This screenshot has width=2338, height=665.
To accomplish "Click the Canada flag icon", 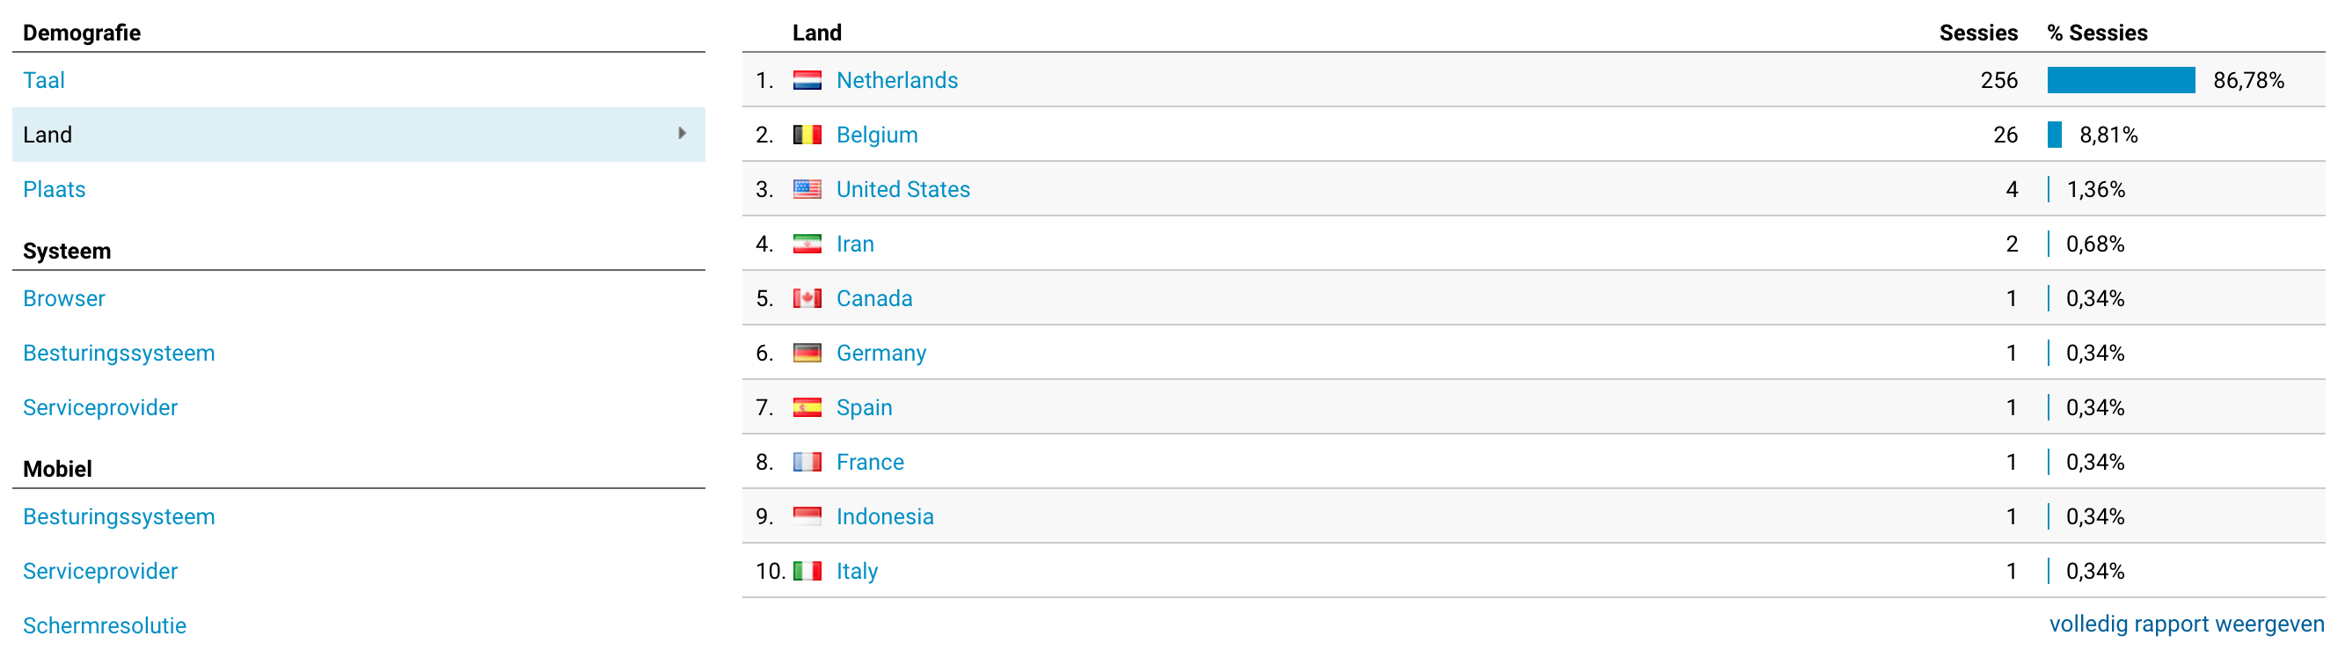I will 806,298.
